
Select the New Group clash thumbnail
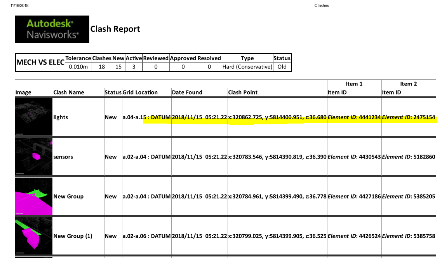click(x=34, y=196)
